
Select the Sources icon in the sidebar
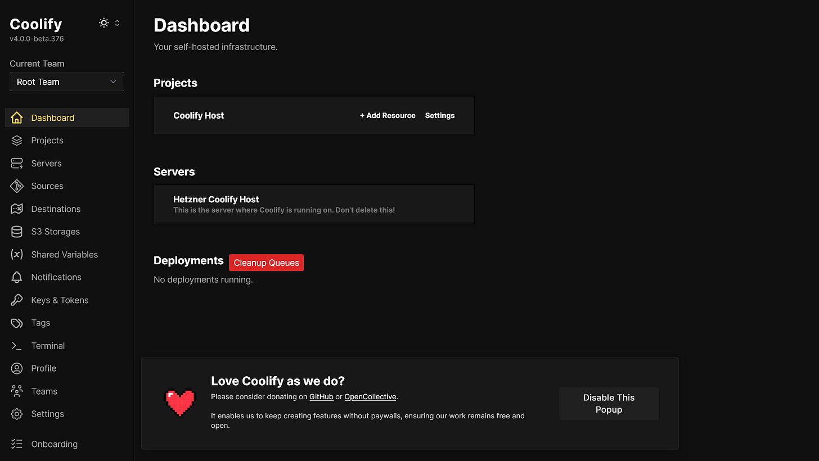(17, 186)
